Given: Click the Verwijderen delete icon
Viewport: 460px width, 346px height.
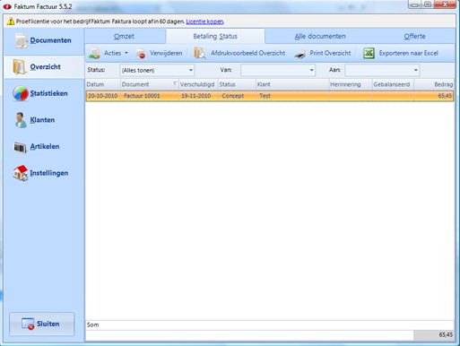Looking at the screenshot, I should (141, 54).
